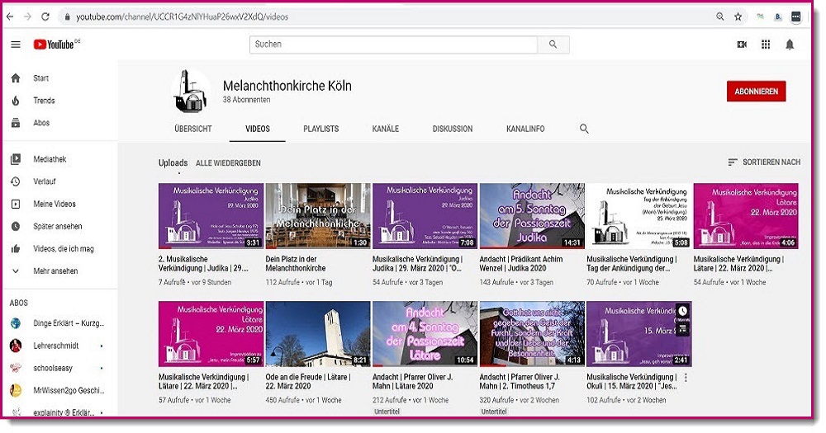Open browser zoom magnifier icon
Image resolution: width=826 pixels, height=433 pixels.
(720, 16)
